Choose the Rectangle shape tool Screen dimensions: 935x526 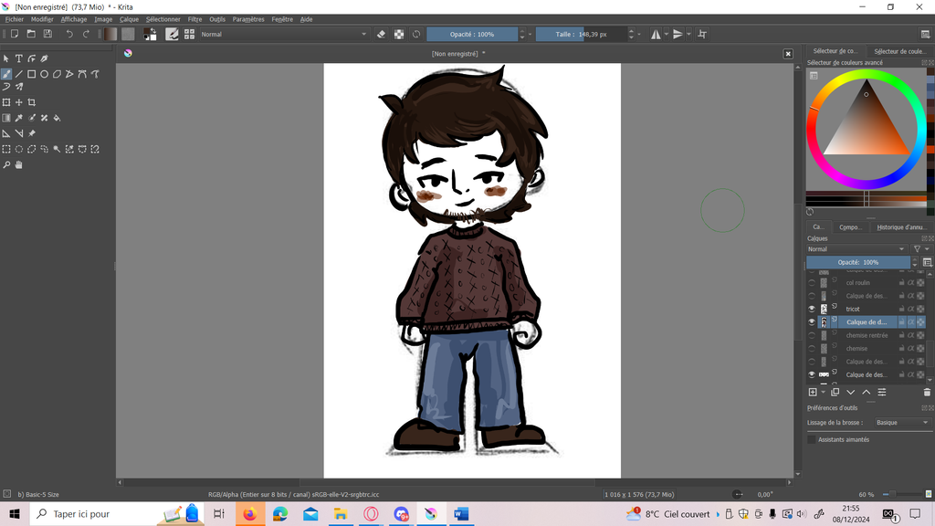[x=32, y=74]
